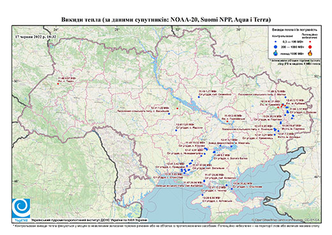Screen dimensions: 332x235
Task: Click the date stamp 17 червня 2022
Action: click(x=36, y=36)
